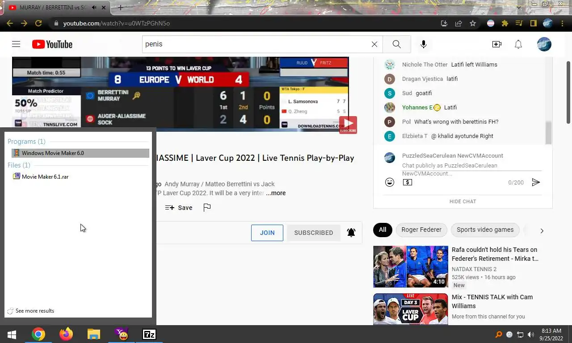Open the browser extensions puzzle icon
Viewport: 572px width, 343px height.
[x=505, y=23]
